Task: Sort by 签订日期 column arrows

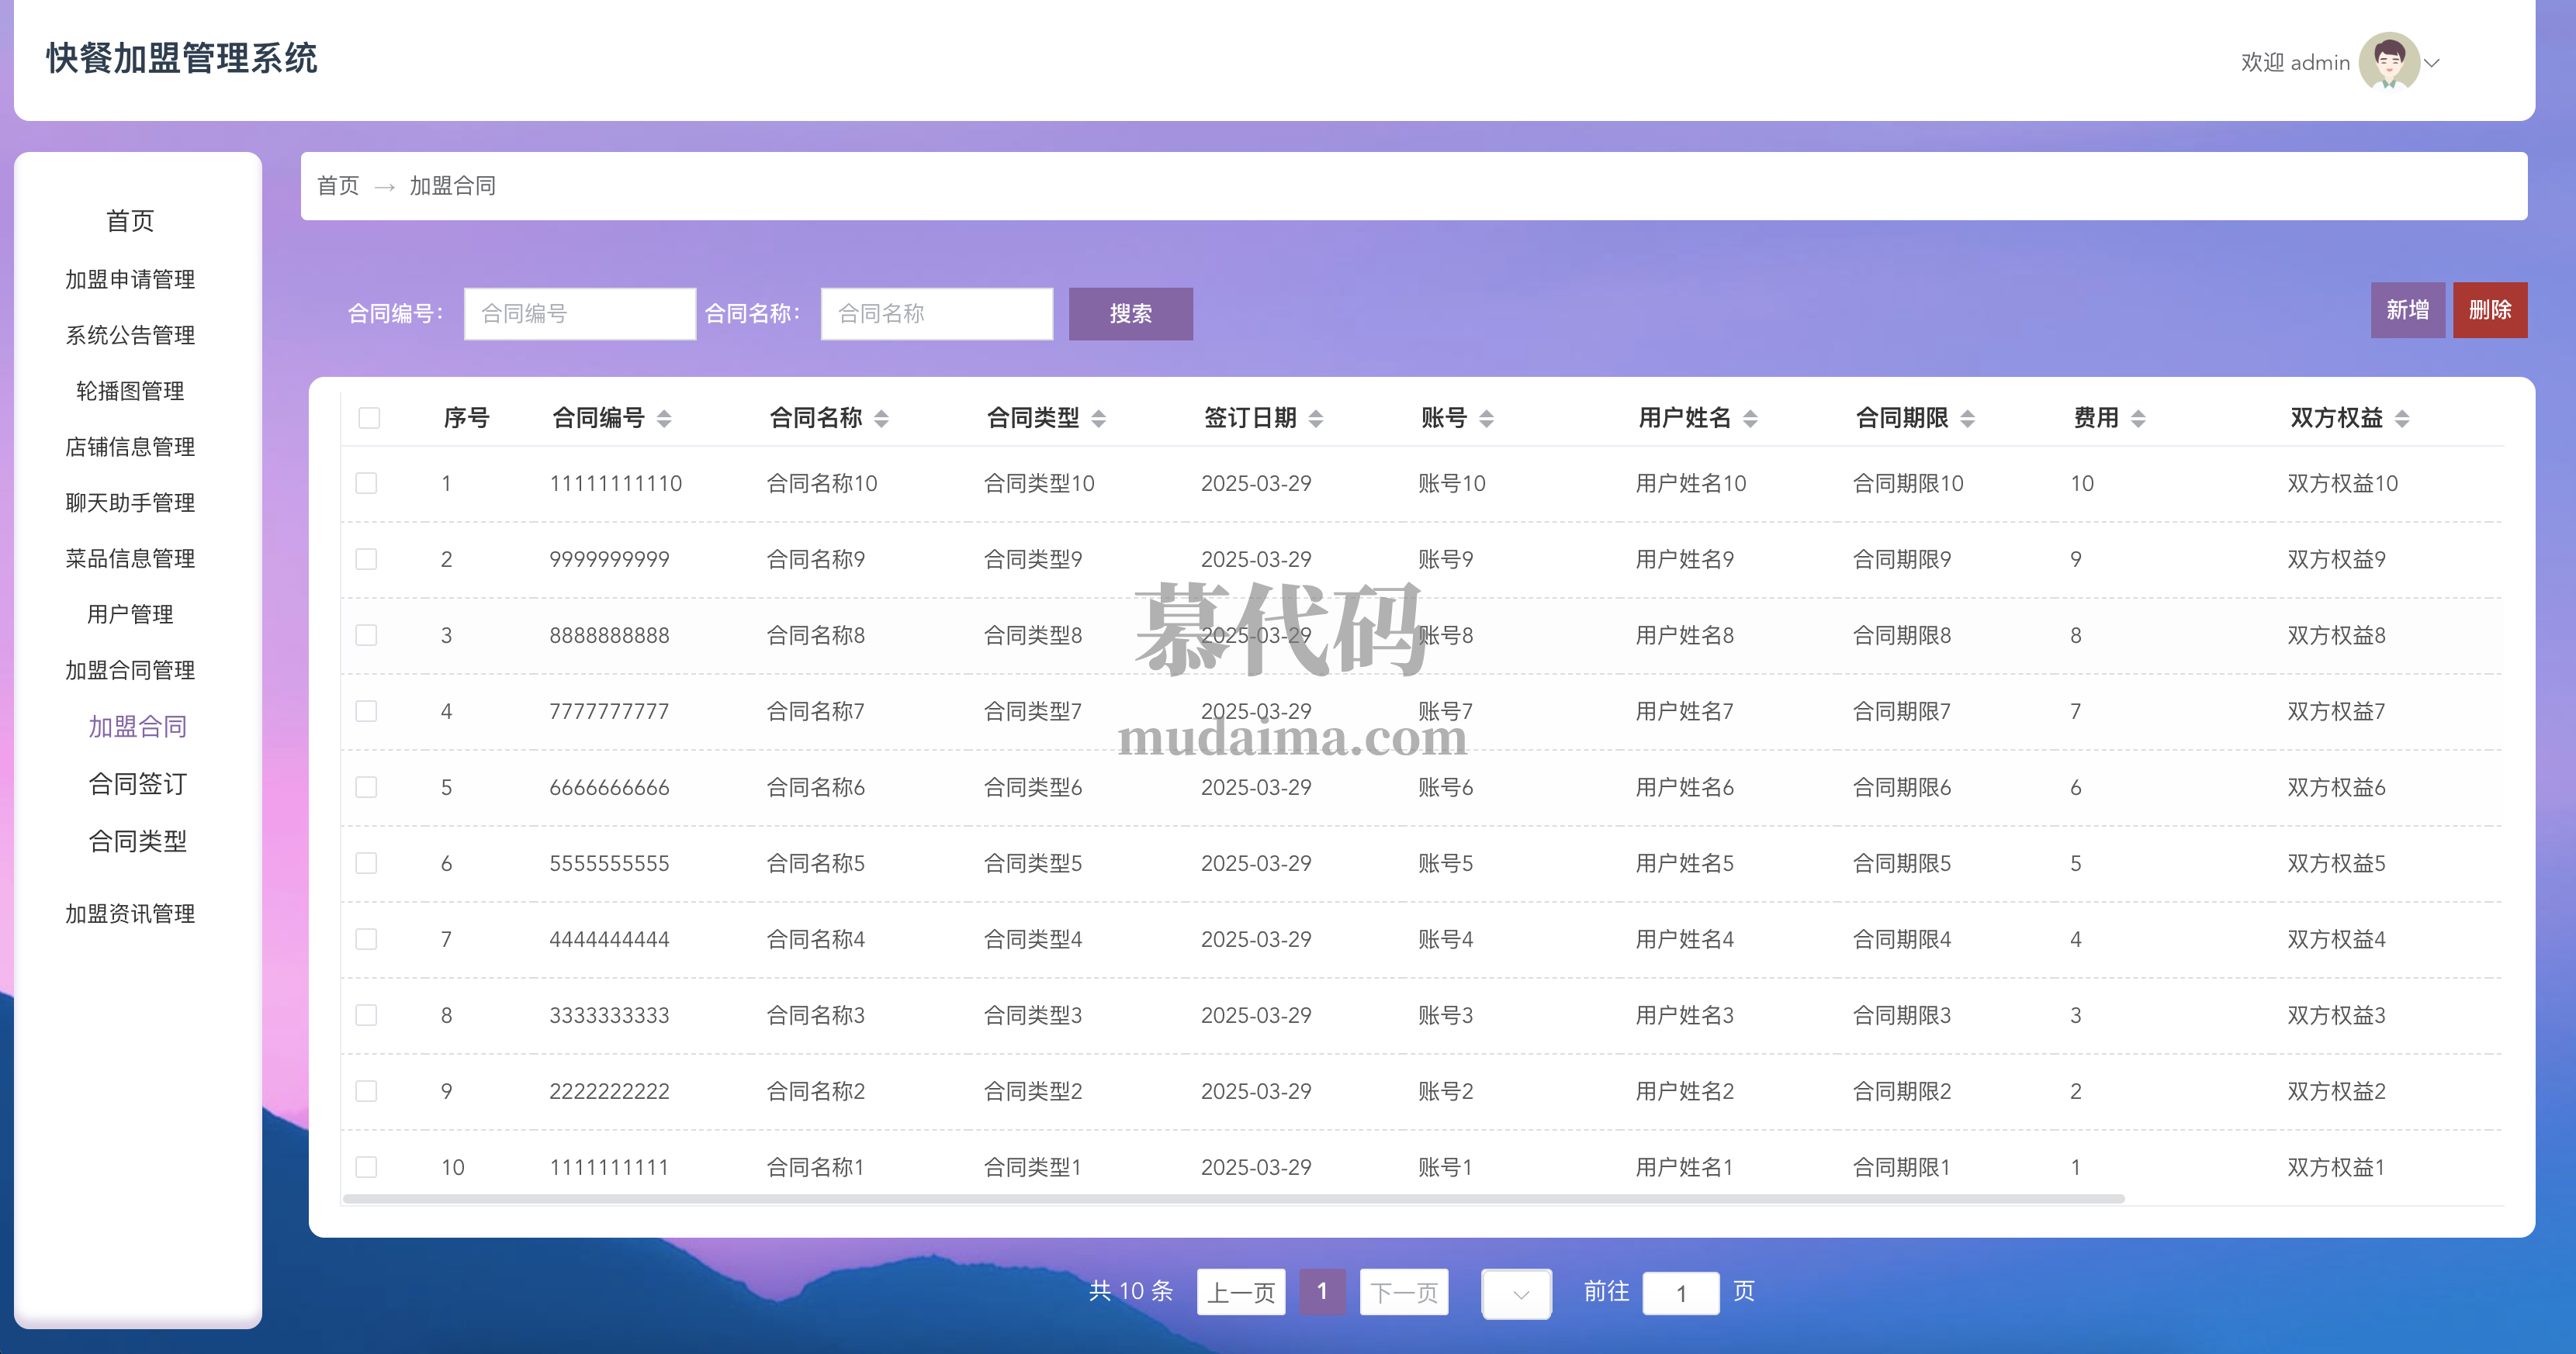Action: 1315,419
